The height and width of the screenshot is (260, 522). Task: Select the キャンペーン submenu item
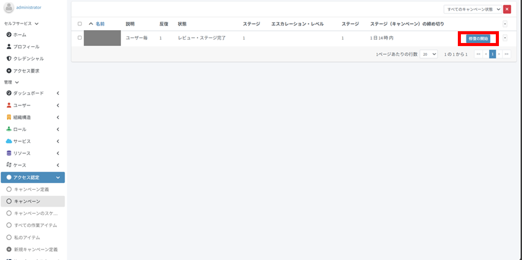tap(33, 202)
